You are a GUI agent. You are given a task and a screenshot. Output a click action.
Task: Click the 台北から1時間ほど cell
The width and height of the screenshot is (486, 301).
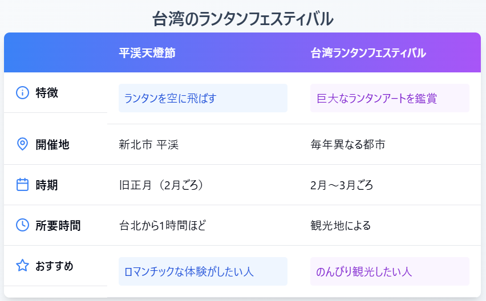pos(162,225)
